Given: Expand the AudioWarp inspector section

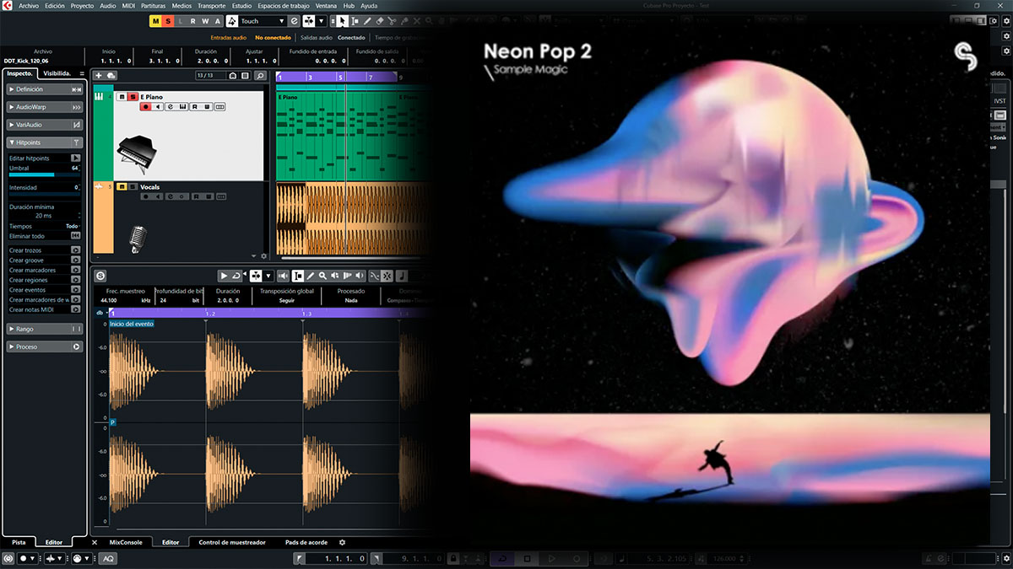Looking at the screenshot, I should point(46,107).
